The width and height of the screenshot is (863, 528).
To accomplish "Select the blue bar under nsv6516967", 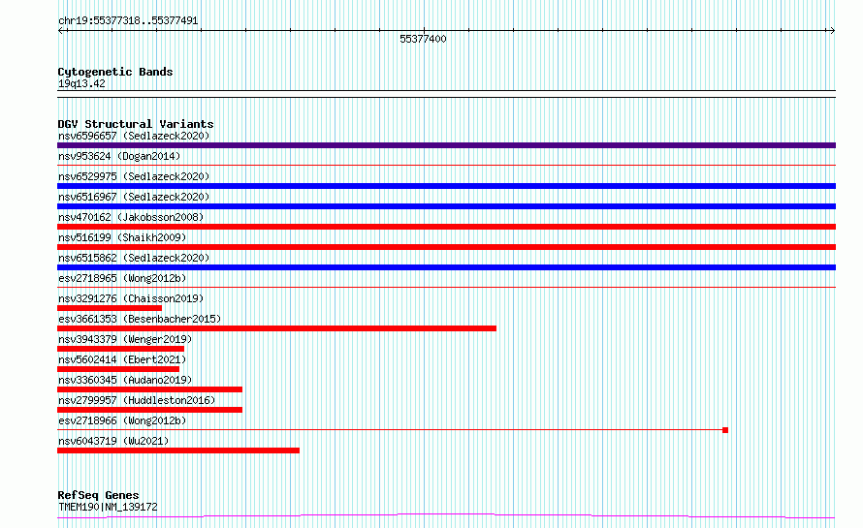I will [446, 206].
